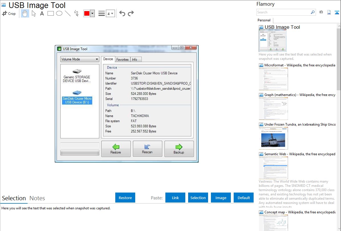Screen dimensions: 341x231
Task: Click the USB Image Tool title icon
Action: [59, 49]
